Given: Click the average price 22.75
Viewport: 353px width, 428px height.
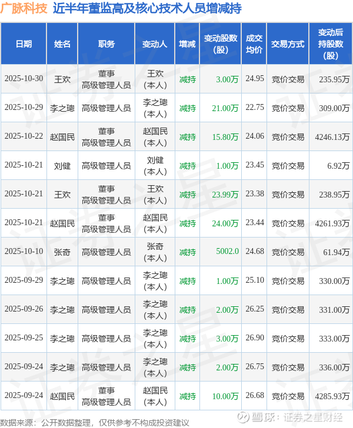Looking at the screenshot, I should [255, 108].
